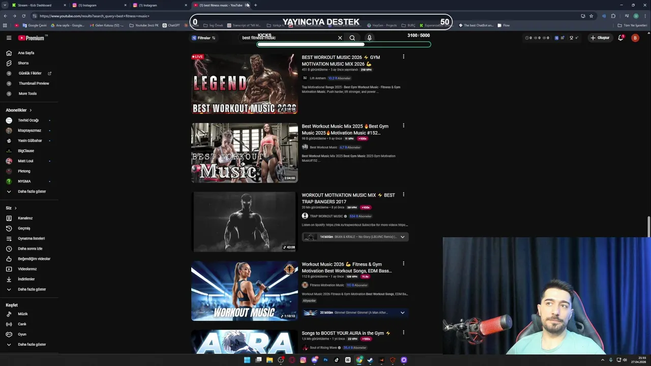Open Günlük Fikirler sidebar item

(x=30, y=73)
